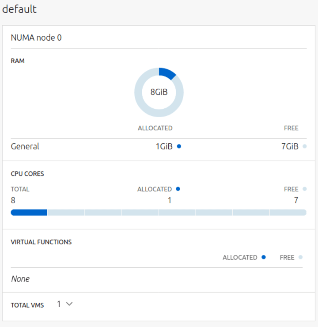
Task: Click the 'CPU CORES' section heading
Action: [27, 174]
